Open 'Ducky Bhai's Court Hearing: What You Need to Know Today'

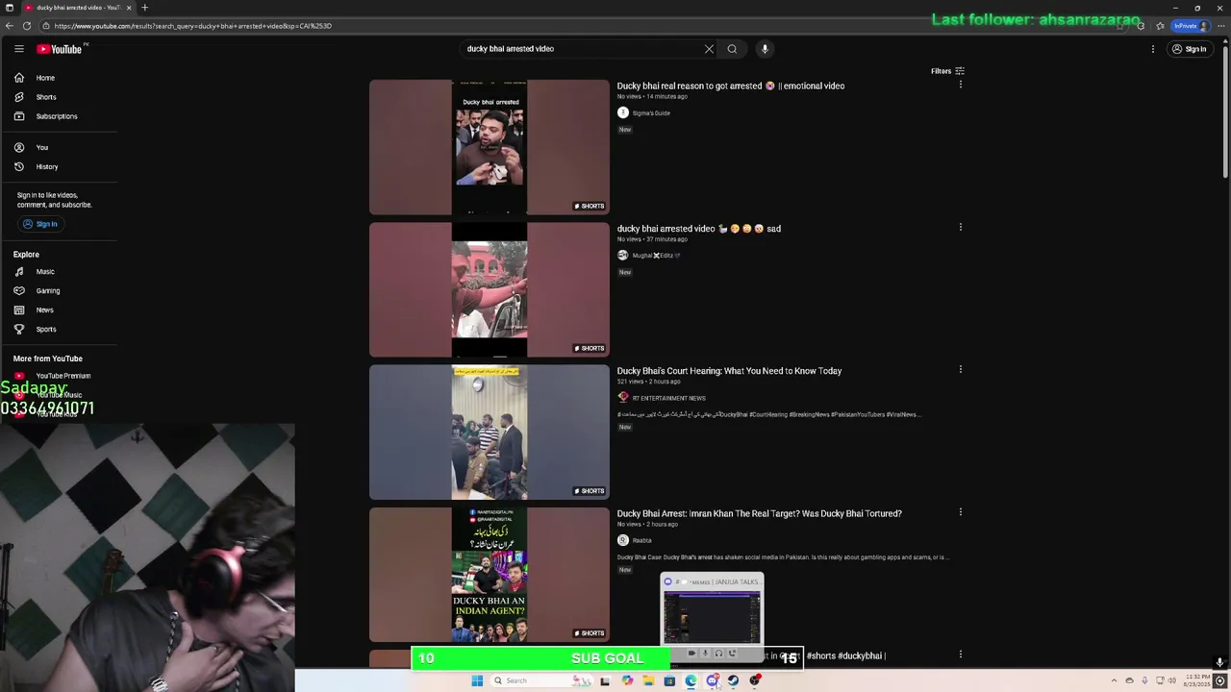coord(729,371)
